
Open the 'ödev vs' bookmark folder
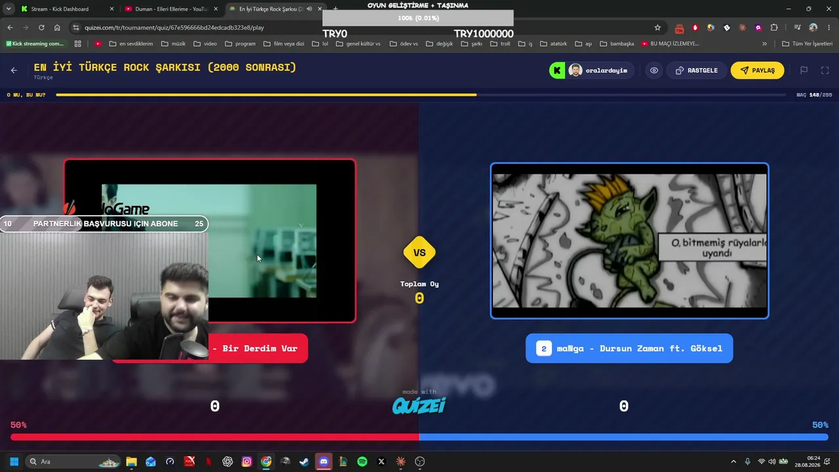pyautogui.click(x=404, y=44)
